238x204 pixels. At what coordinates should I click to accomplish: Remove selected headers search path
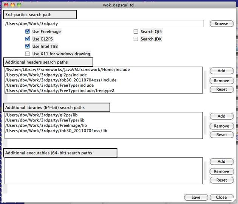[221, 81]
